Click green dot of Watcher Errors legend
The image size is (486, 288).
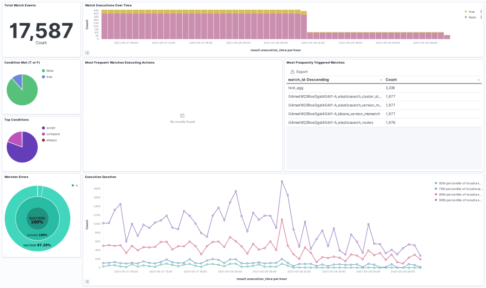pos(72,185)
